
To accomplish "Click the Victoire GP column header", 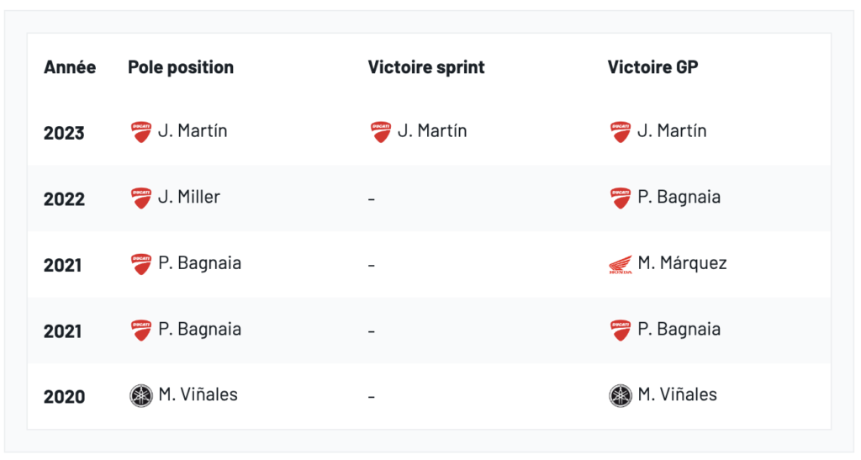I will [x=652, y=67].
